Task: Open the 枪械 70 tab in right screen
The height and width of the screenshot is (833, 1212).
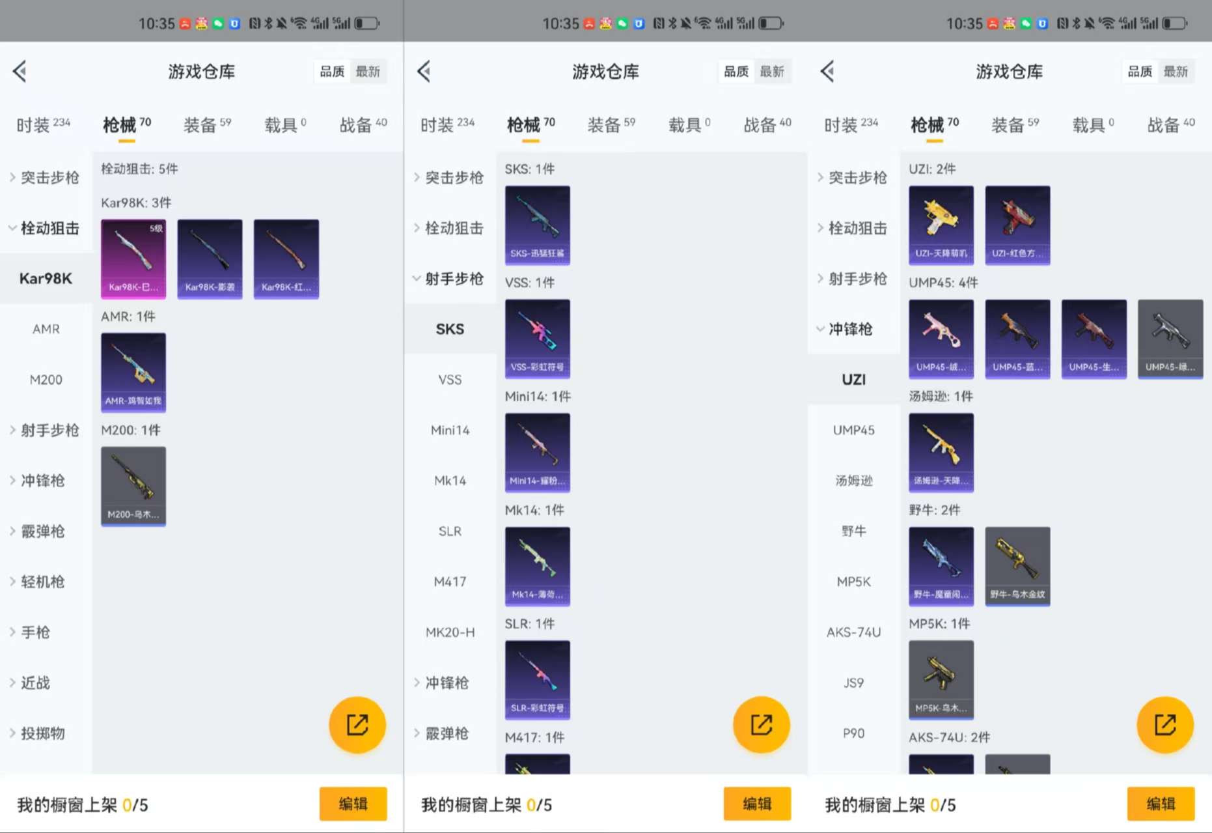Action: click(935, 124)
